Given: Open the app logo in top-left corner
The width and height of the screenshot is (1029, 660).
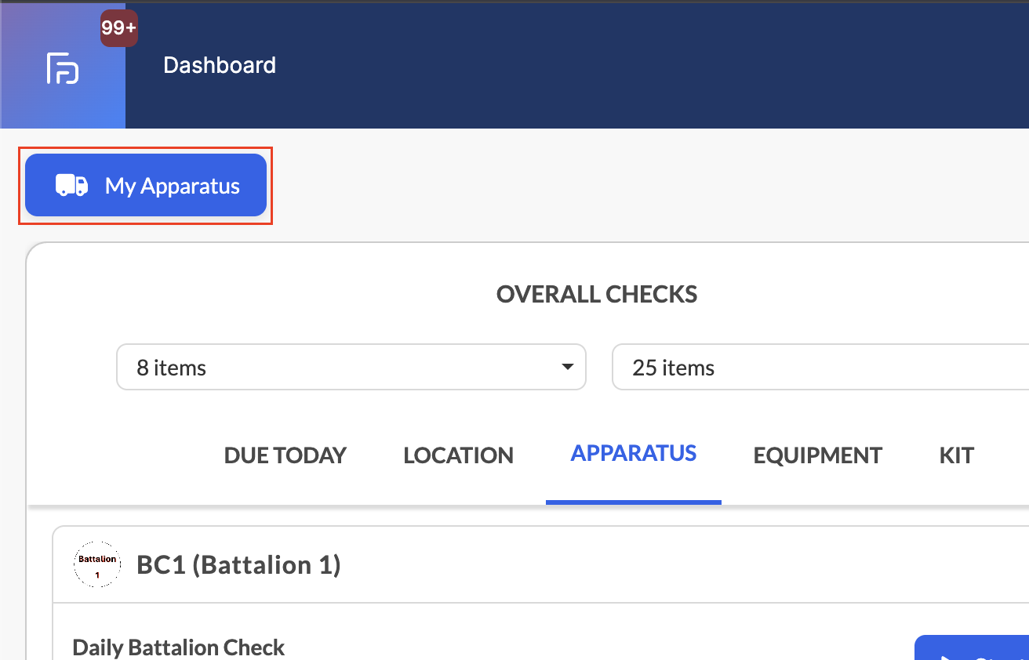Looking at the screenshot, I should (x=63, y=68).
